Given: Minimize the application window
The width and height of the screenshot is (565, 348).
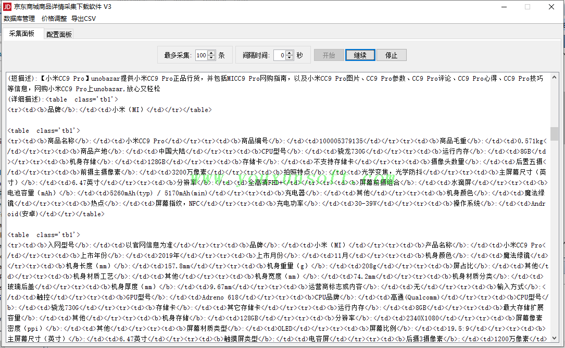Looking at the screenshot, I should (x=504, y=7).
